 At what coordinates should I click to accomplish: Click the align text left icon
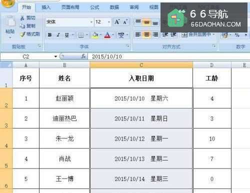tap(138, 34)
